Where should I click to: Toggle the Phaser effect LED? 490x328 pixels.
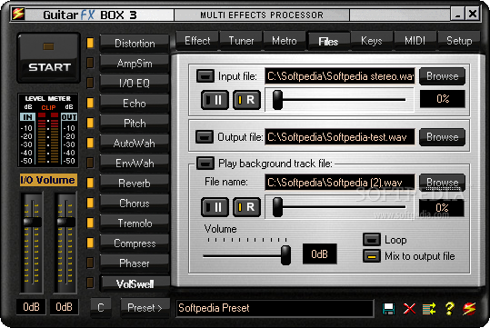click(90, 263)
